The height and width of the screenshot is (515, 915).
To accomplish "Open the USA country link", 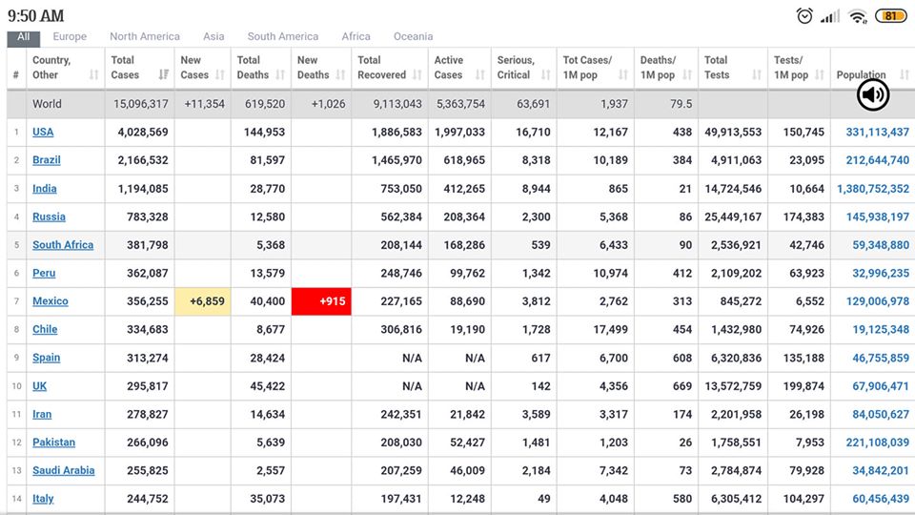I will click(x=43, y=133).
